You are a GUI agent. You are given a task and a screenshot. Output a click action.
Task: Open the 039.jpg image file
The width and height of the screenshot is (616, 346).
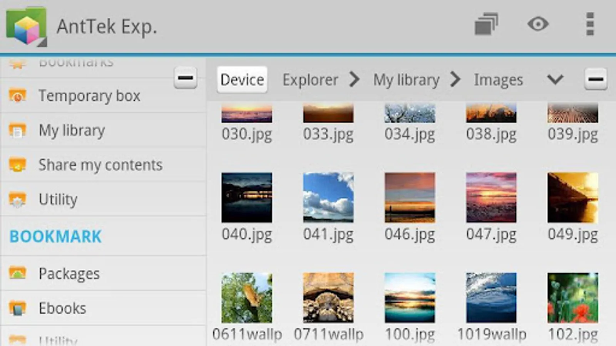tap(573, 123)
